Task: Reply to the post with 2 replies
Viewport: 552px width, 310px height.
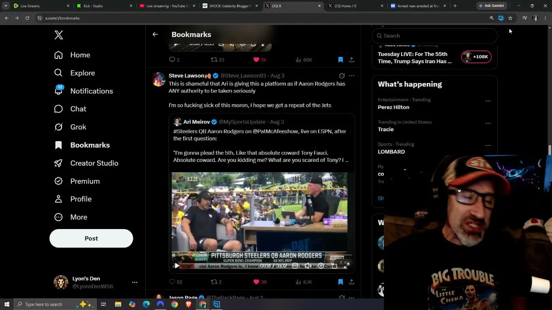Action: (x=174, y=60)
